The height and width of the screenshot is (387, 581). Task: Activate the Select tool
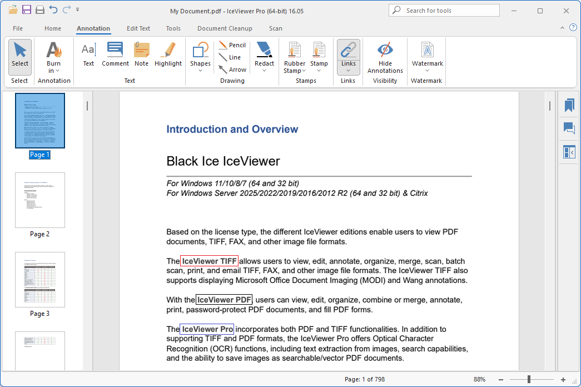[x=20, y=57]
